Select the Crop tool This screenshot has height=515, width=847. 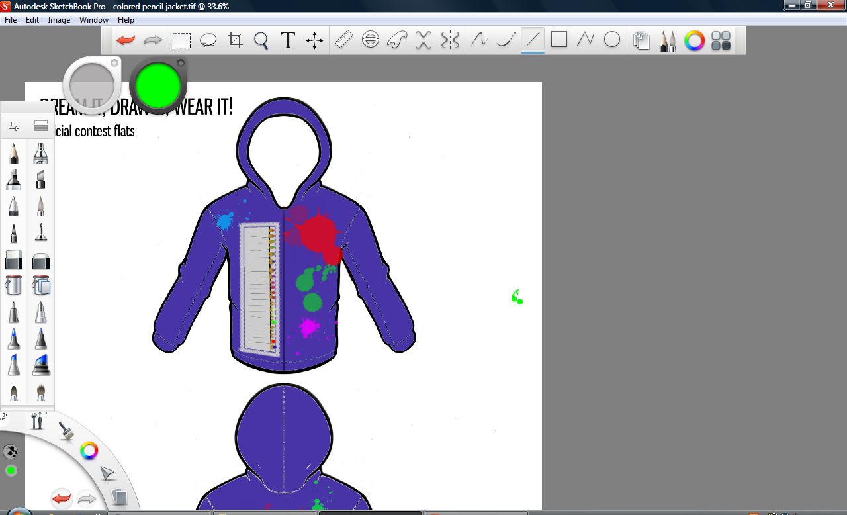pyautogui.click(x=235, y=41)
